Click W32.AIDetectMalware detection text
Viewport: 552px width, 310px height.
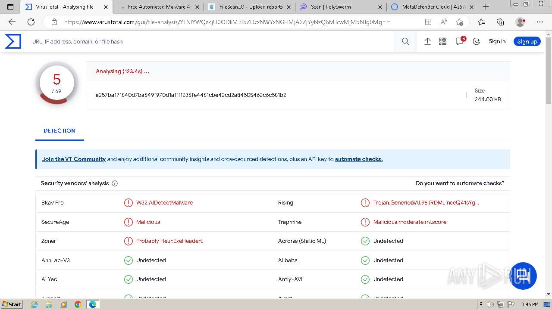coord(164,202)
